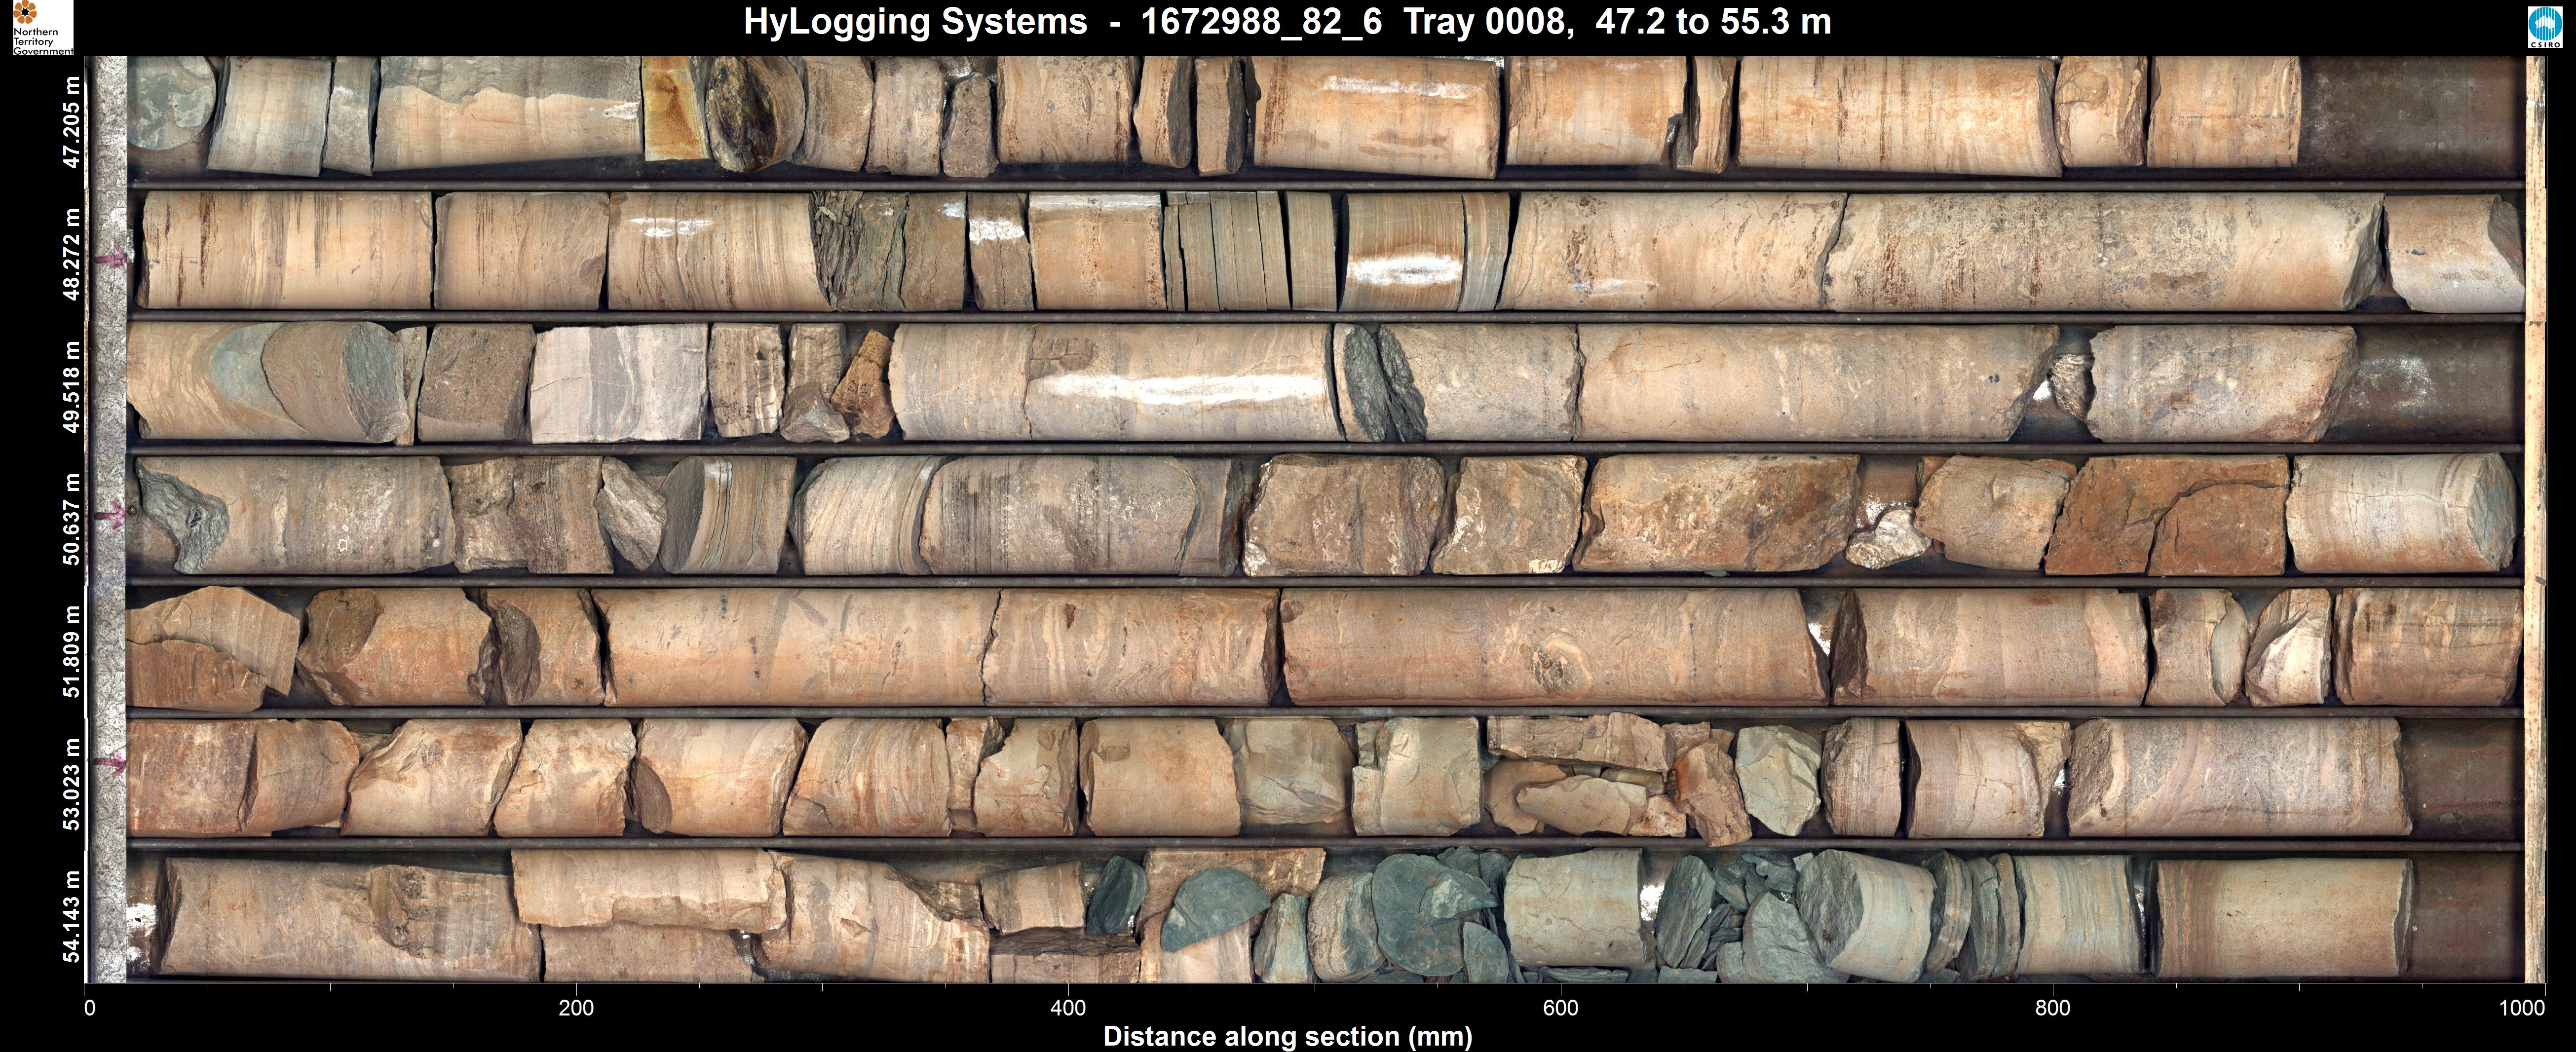Click the 200 tick label on the axis

point(576,1008)
